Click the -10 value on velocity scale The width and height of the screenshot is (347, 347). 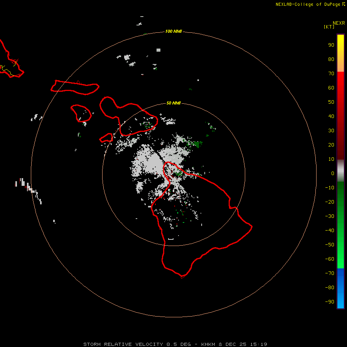pos(330,188)
